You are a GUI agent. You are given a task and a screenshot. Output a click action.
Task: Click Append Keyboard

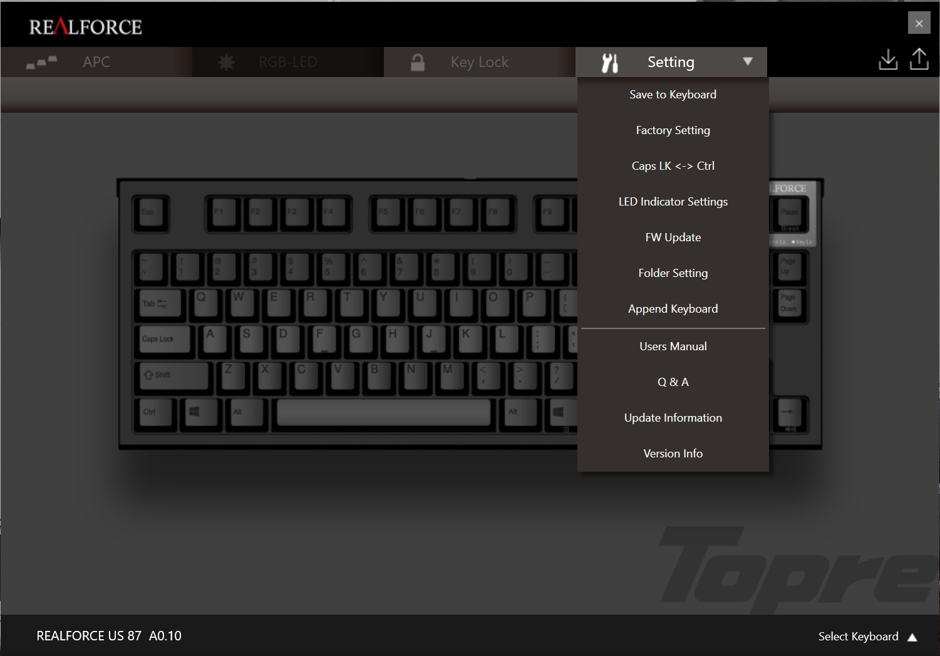pyautogui.click(x=673, y=308)
